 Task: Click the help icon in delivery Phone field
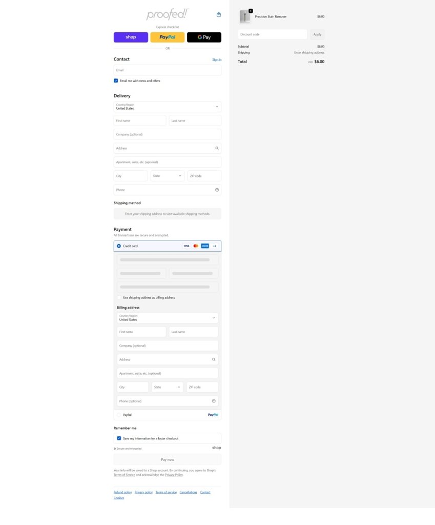217,190
